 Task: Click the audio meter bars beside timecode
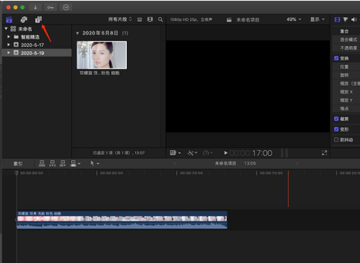click(x=284, y=153)
